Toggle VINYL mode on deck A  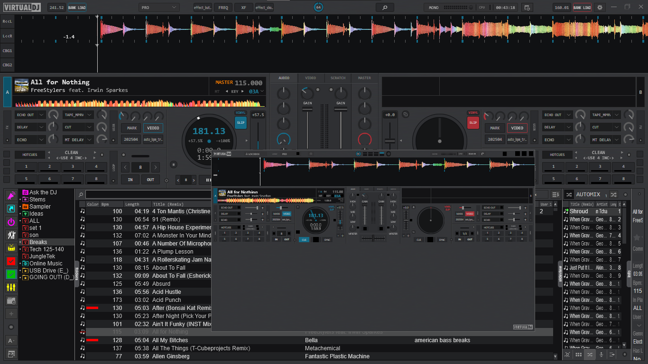241,113
